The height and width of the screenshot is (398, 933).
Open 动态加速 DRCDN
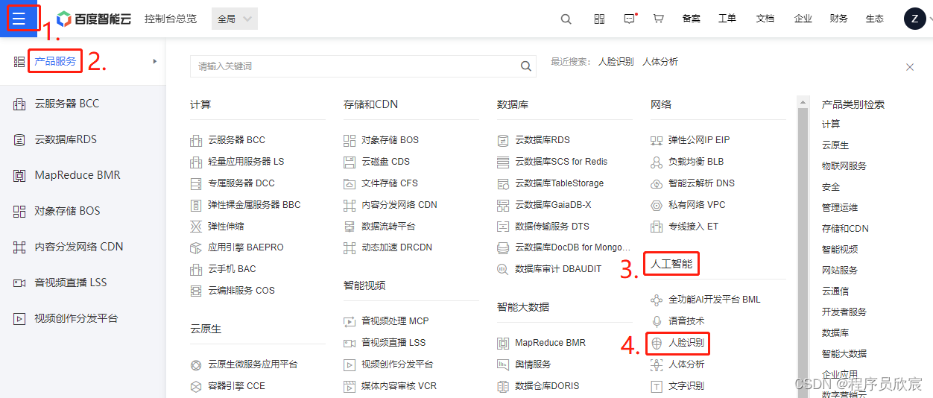397,247
